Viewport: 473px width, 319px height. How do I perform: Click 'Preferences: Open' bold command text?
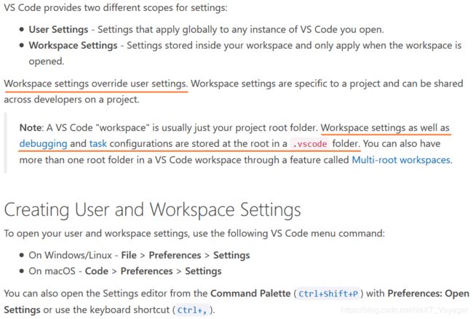428,294
